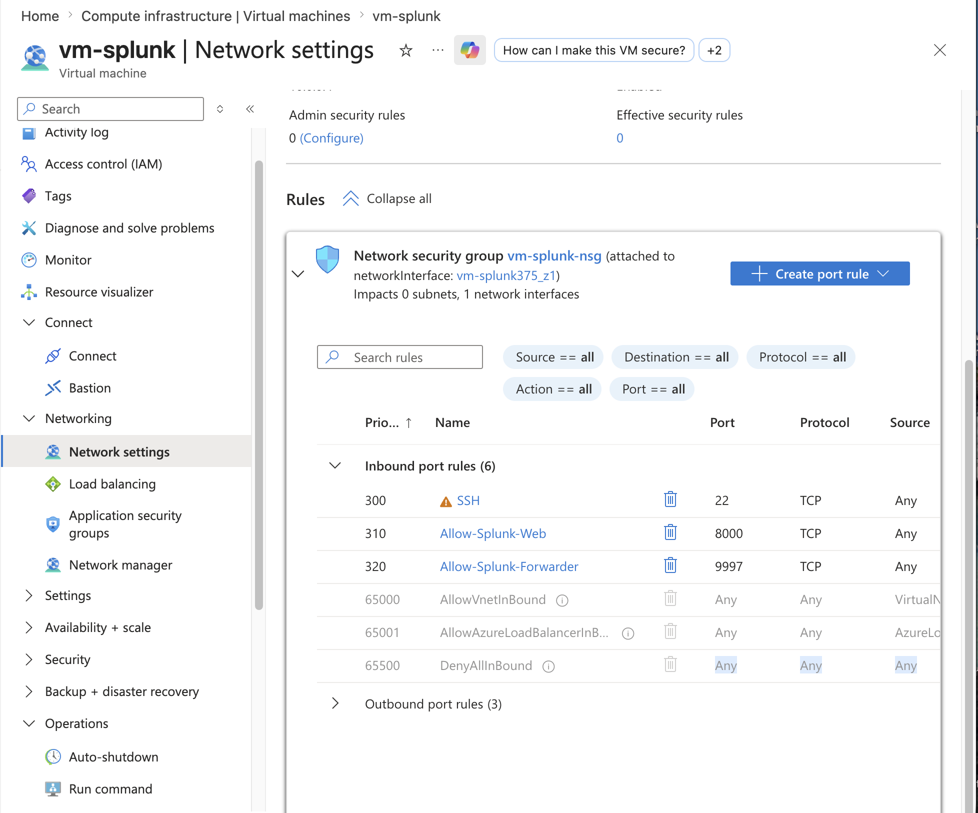The width and height of the screenshot is (978, 813).
Task: Click the network security group shield icon
Action: click(327, 259)
